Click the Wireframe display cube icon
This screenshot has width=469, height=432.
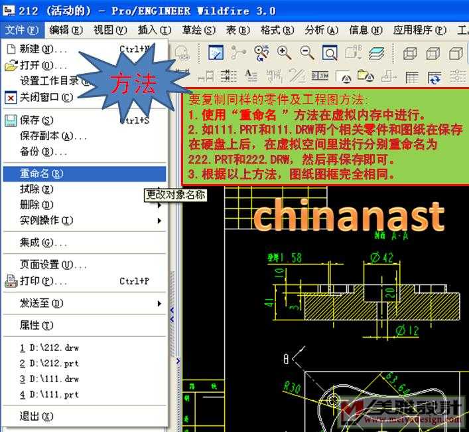(410, 53)
